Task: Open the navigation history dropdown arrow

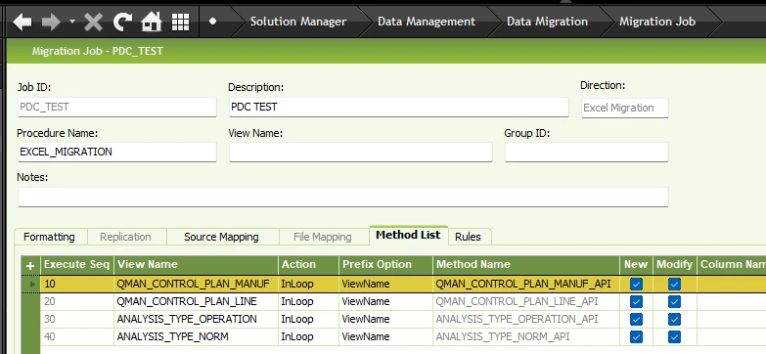Action: pos(72,22)
